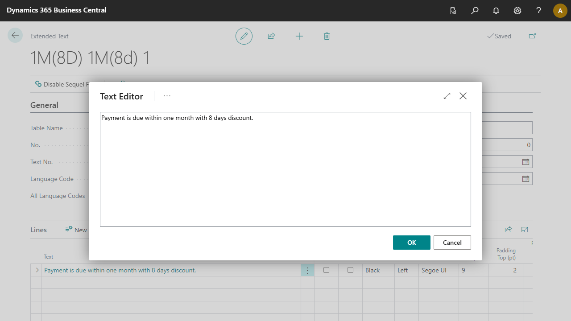Click the pencil edit icon
Screen dimensions: 571x321
pyautogui.click(x=244, y=36)
